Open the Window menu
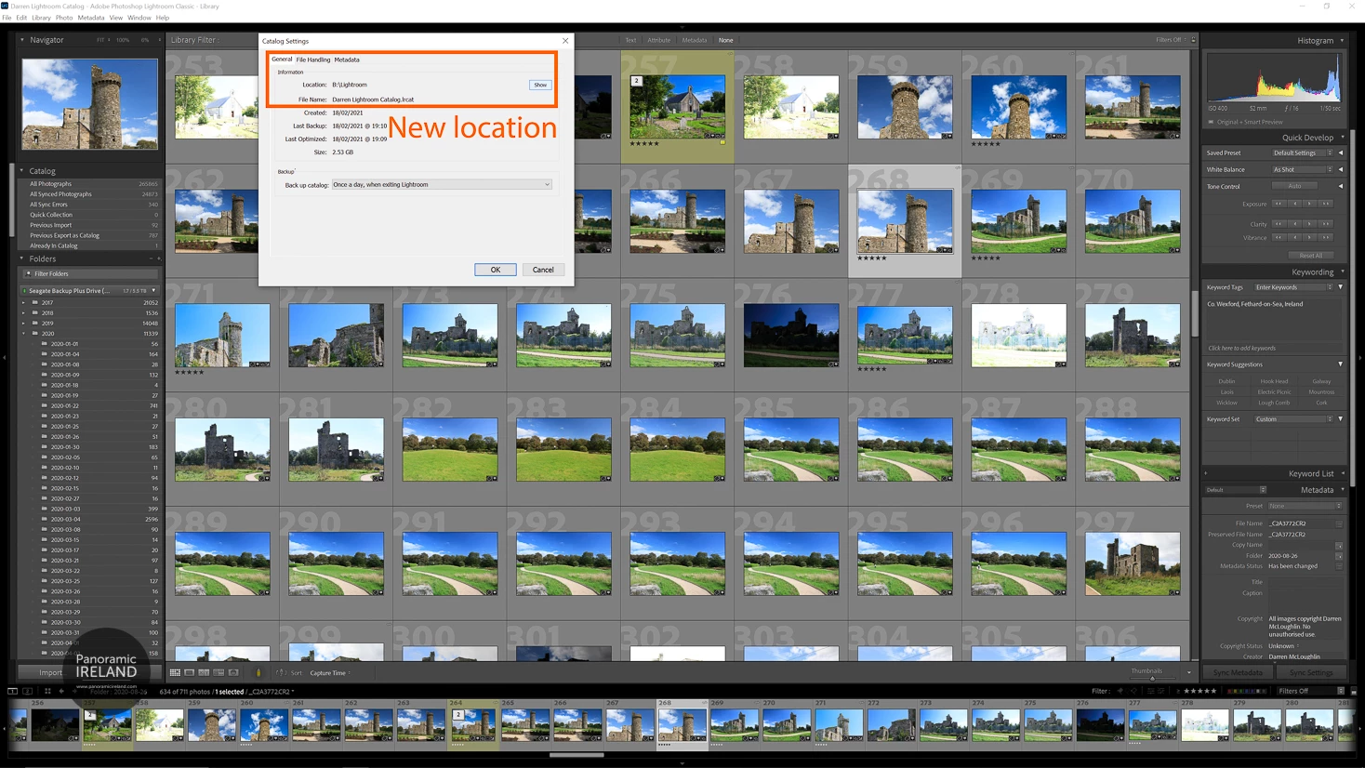Screen dimensions: 1365x768 (139, 18)
